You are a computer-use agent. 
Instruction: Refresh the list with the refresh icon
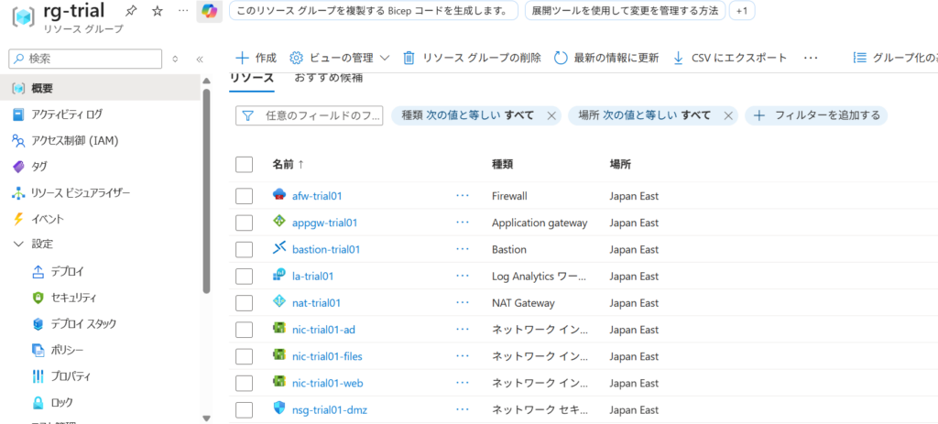(x=561, y=58)
